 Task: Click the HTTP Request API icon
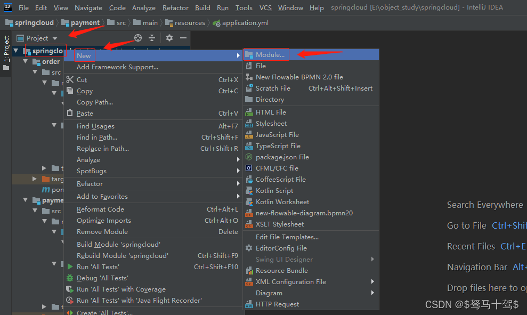point(249,304)
